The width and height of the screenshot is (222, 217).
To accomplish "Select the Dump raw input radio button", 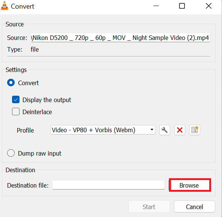I will [x=11, y=153].
